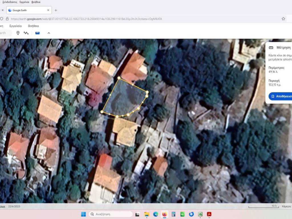The image size is (292, 219).
Task: Click the leftmost polygon vertex handle
Action: tap(102, 111)
